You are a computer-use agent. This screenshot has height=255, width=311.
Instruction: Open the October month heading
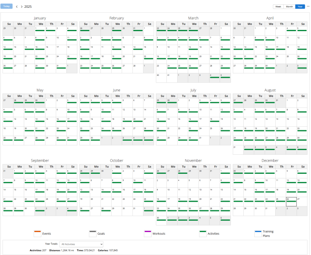click(117, 161)
